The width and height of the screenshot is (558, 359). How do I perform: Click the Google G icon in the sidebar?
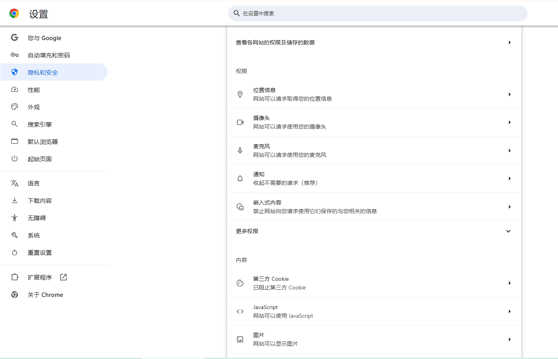pyautogui.click(x=15, y=38)
